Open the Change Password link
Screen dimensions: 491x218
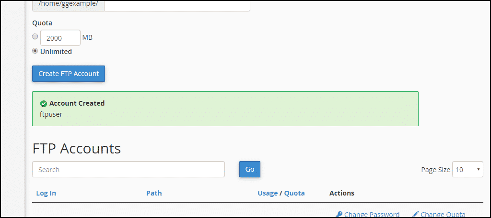tap(372, 215)
